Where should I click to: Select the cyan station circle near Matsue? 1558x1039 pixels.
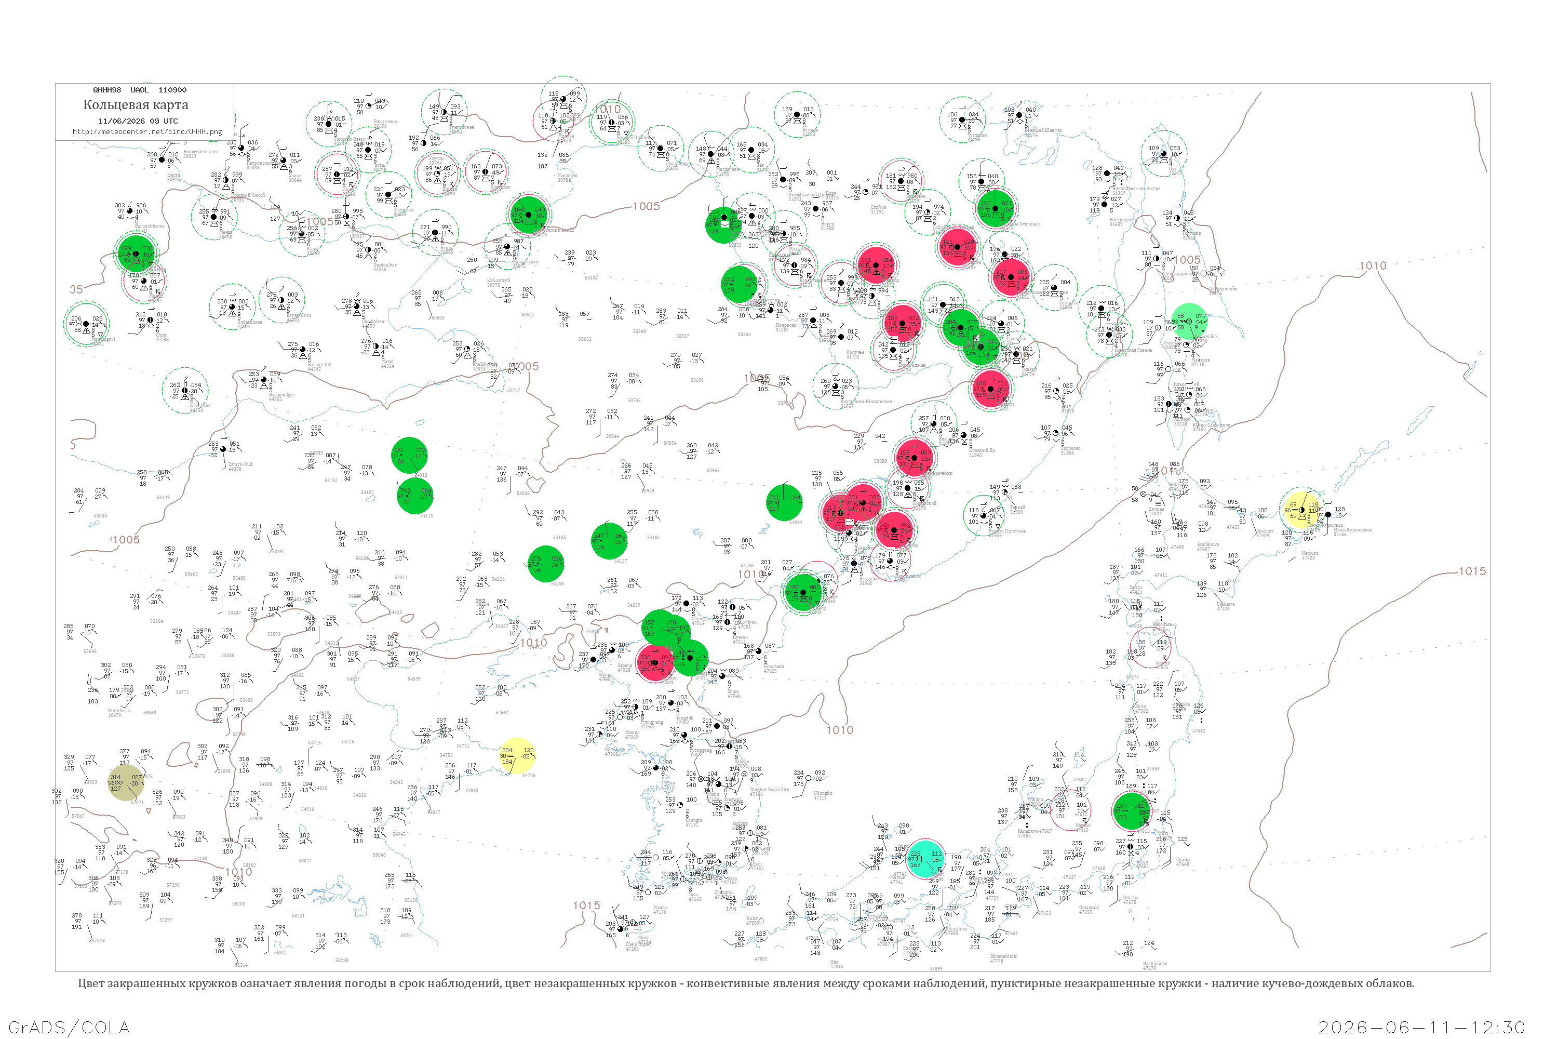pyautogui.click(x=925, y=859)
